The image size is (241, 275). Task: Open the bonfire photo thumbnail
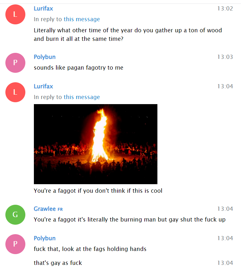(x=96, y=144)
